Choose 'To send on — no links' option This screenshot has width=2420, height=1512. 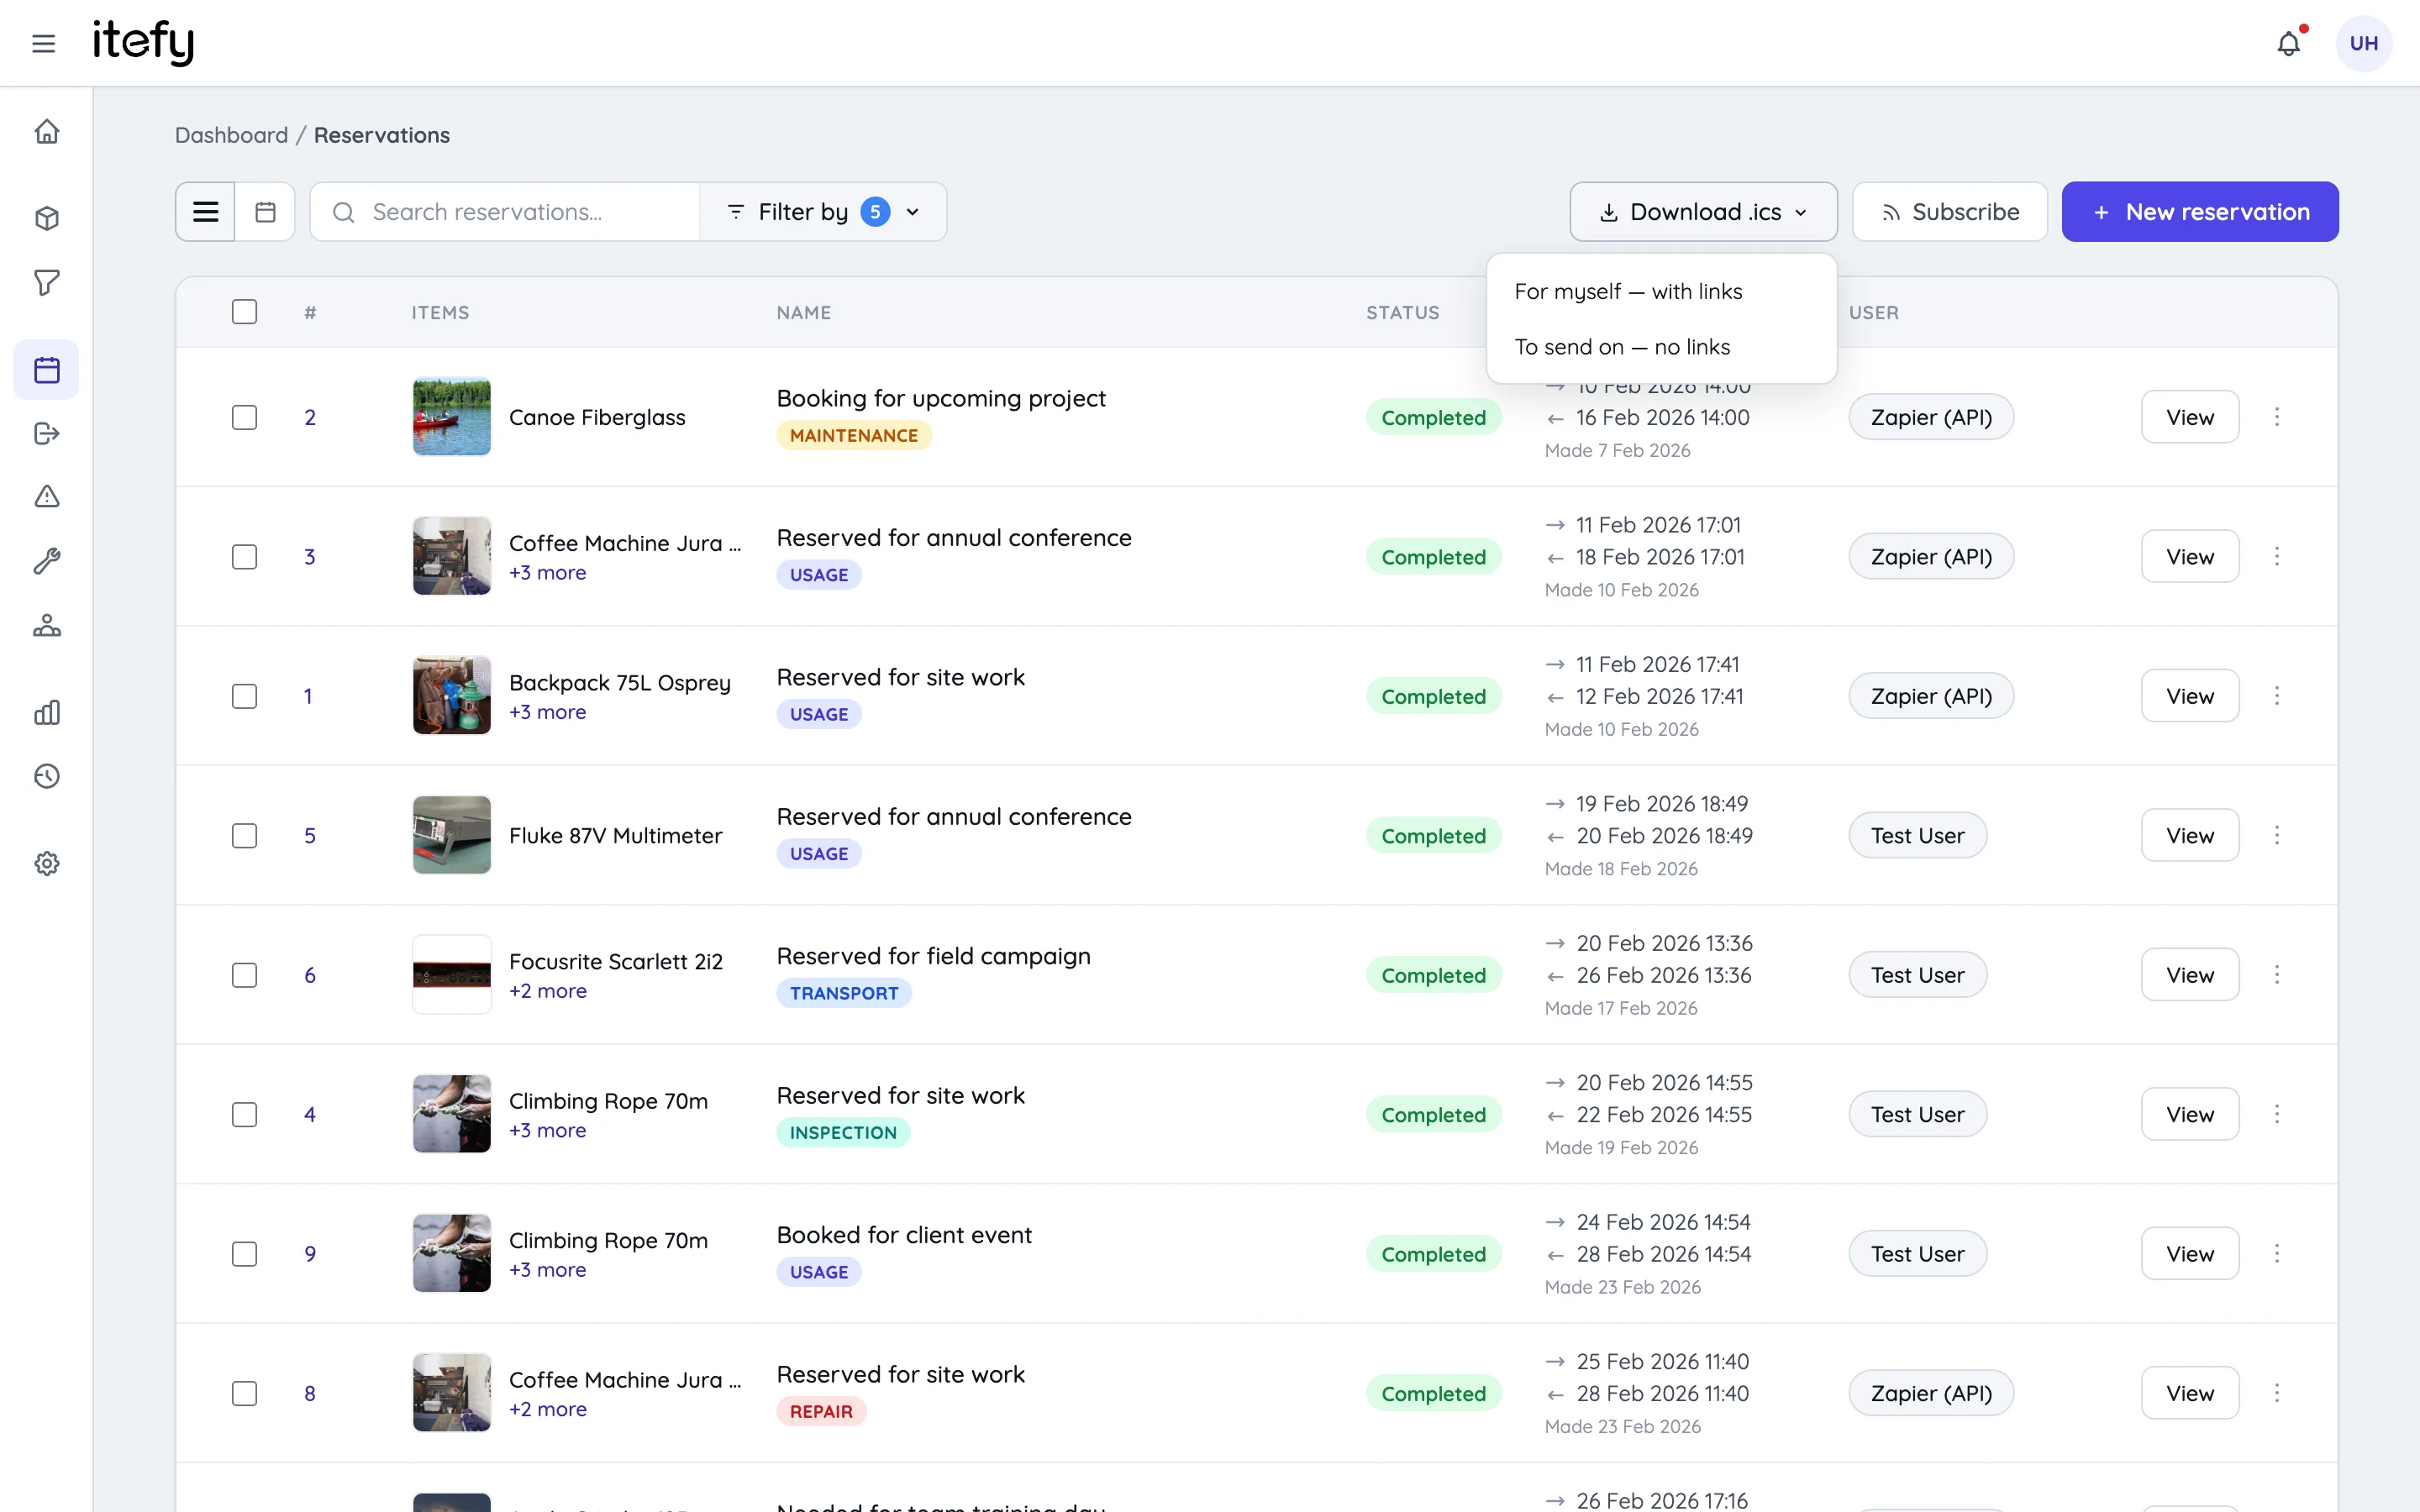(x=1661, y=347)
